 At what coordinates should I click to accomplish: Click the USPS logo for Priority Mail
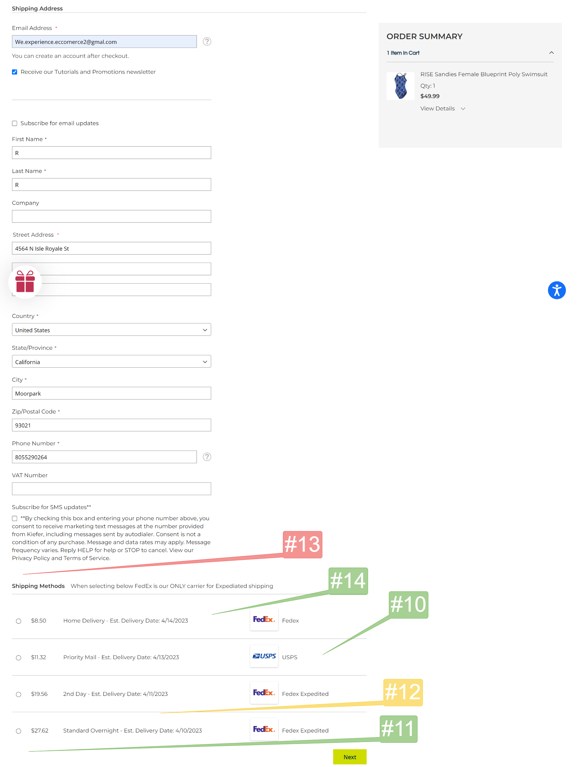264,656
